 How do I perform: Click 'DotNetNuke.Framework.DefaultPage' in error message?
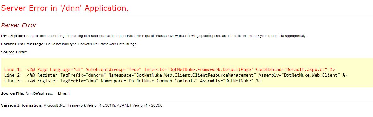pos(108,44)
